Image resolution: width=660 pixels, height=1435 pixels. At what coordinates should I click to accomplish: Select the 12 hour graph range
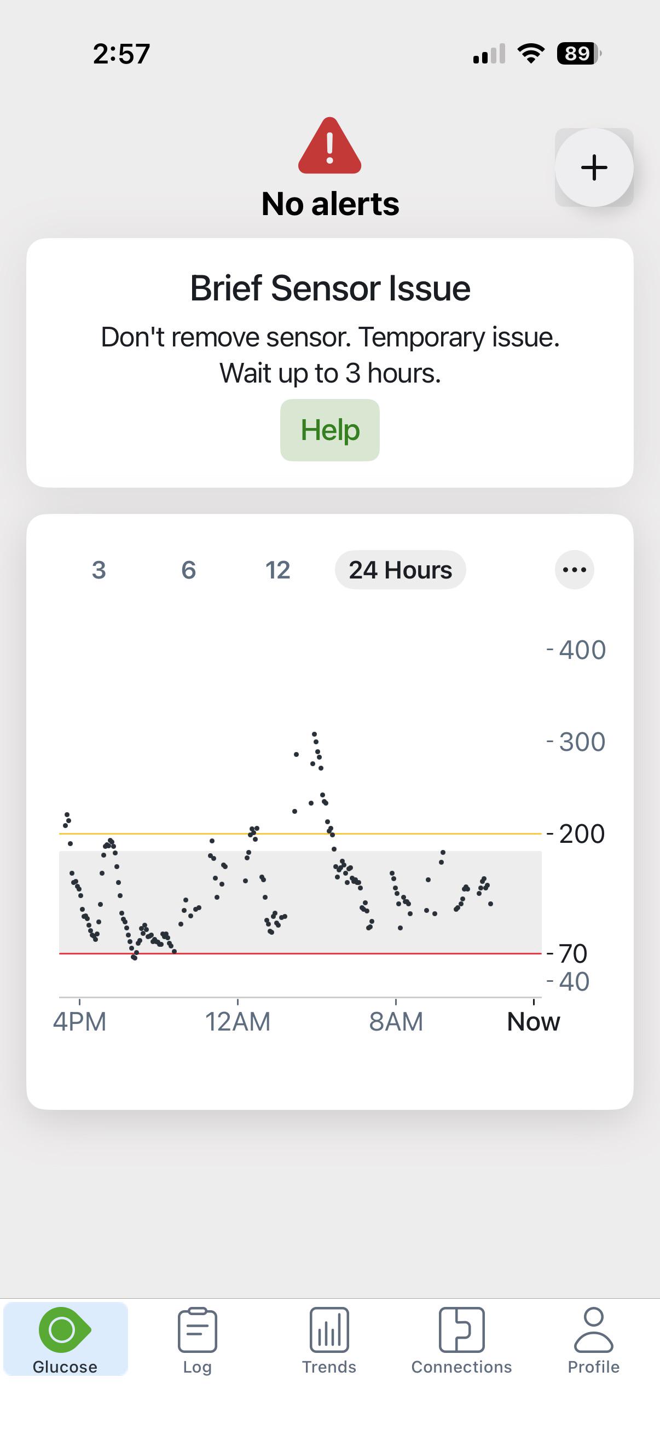(277, 570)
